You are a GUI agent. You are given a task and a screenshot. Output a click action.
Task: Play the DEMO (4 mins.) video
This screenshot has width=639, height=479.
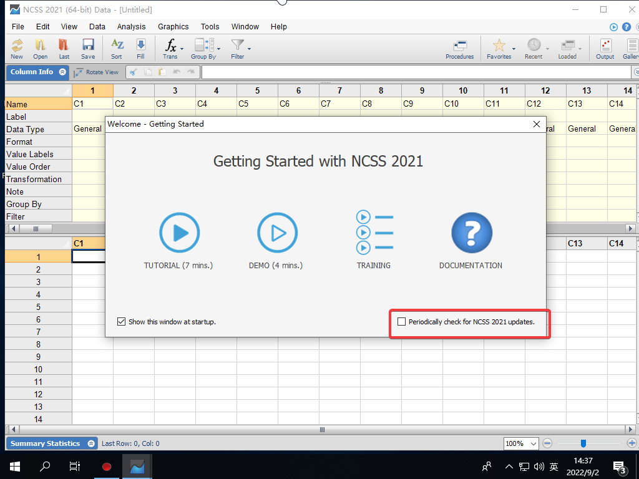[277, 233]
